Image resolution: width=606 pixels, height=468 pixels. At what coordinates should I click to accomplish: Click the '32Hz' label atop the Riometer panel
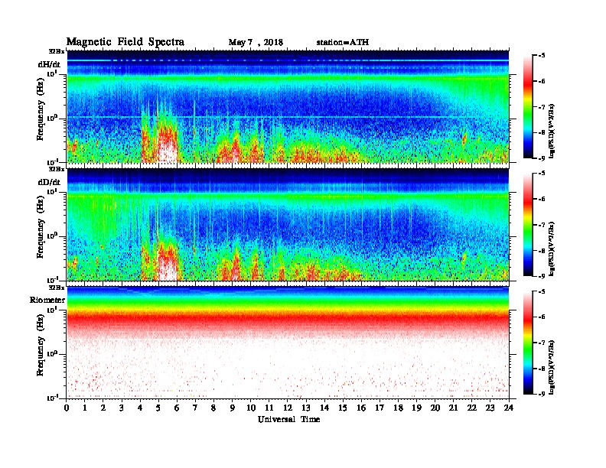(57, 288)
